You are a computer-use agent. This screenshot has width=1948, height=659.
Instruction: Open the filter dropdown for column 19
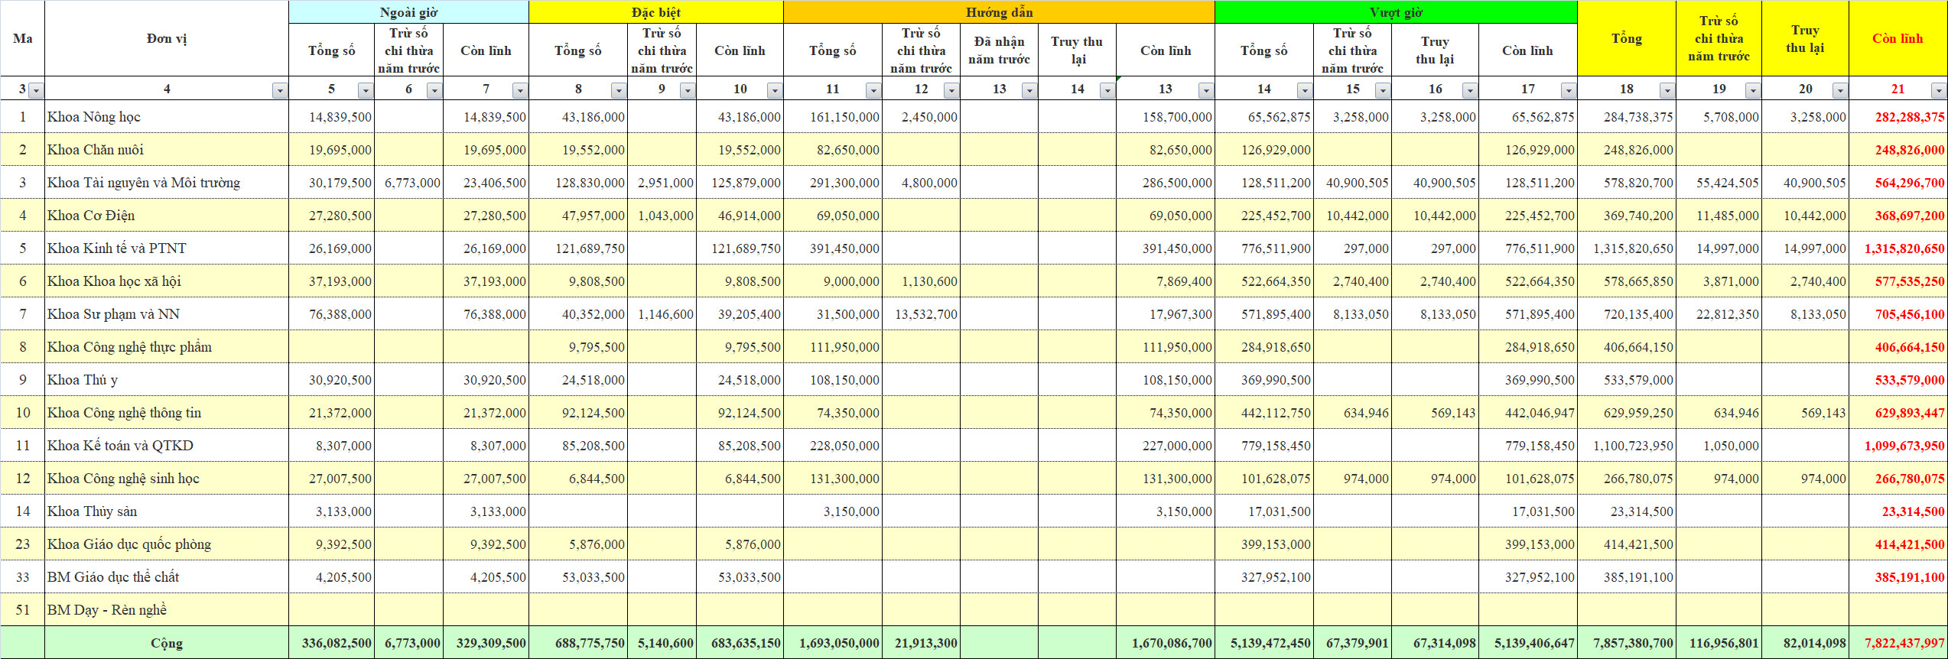(x=1753, y=90)
